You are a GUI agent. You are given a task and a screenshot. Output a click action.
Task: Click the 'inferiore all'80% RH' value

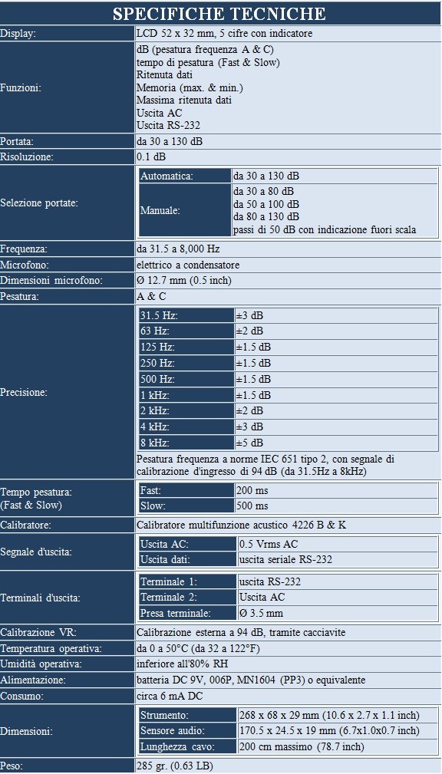182,664
